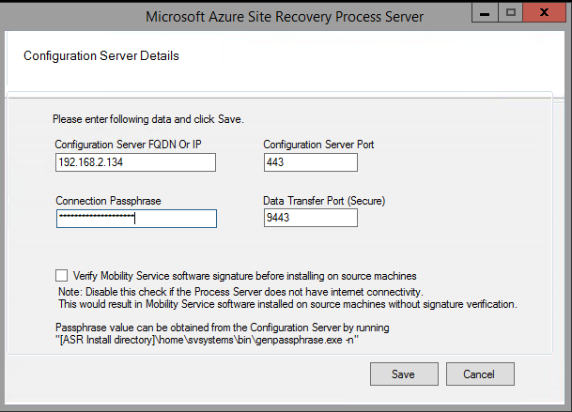Minimize the Process Server window
This screenshot has width=572, height=412.
485,13
